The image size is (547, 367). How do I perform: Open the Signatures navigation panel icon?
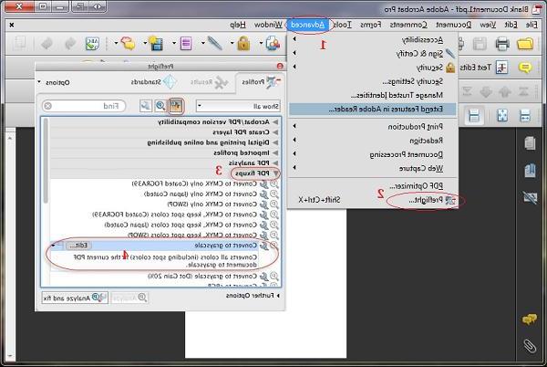[530, 197]
